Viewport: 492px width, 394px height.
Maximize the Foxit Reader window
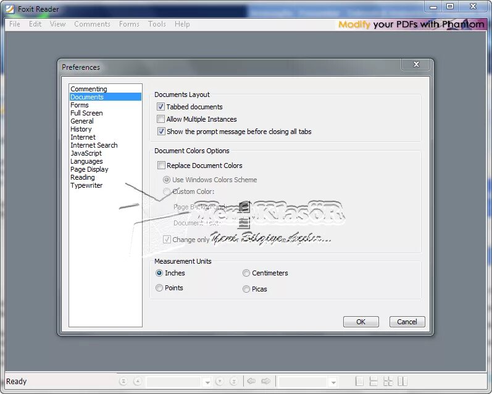pos(450,6)
